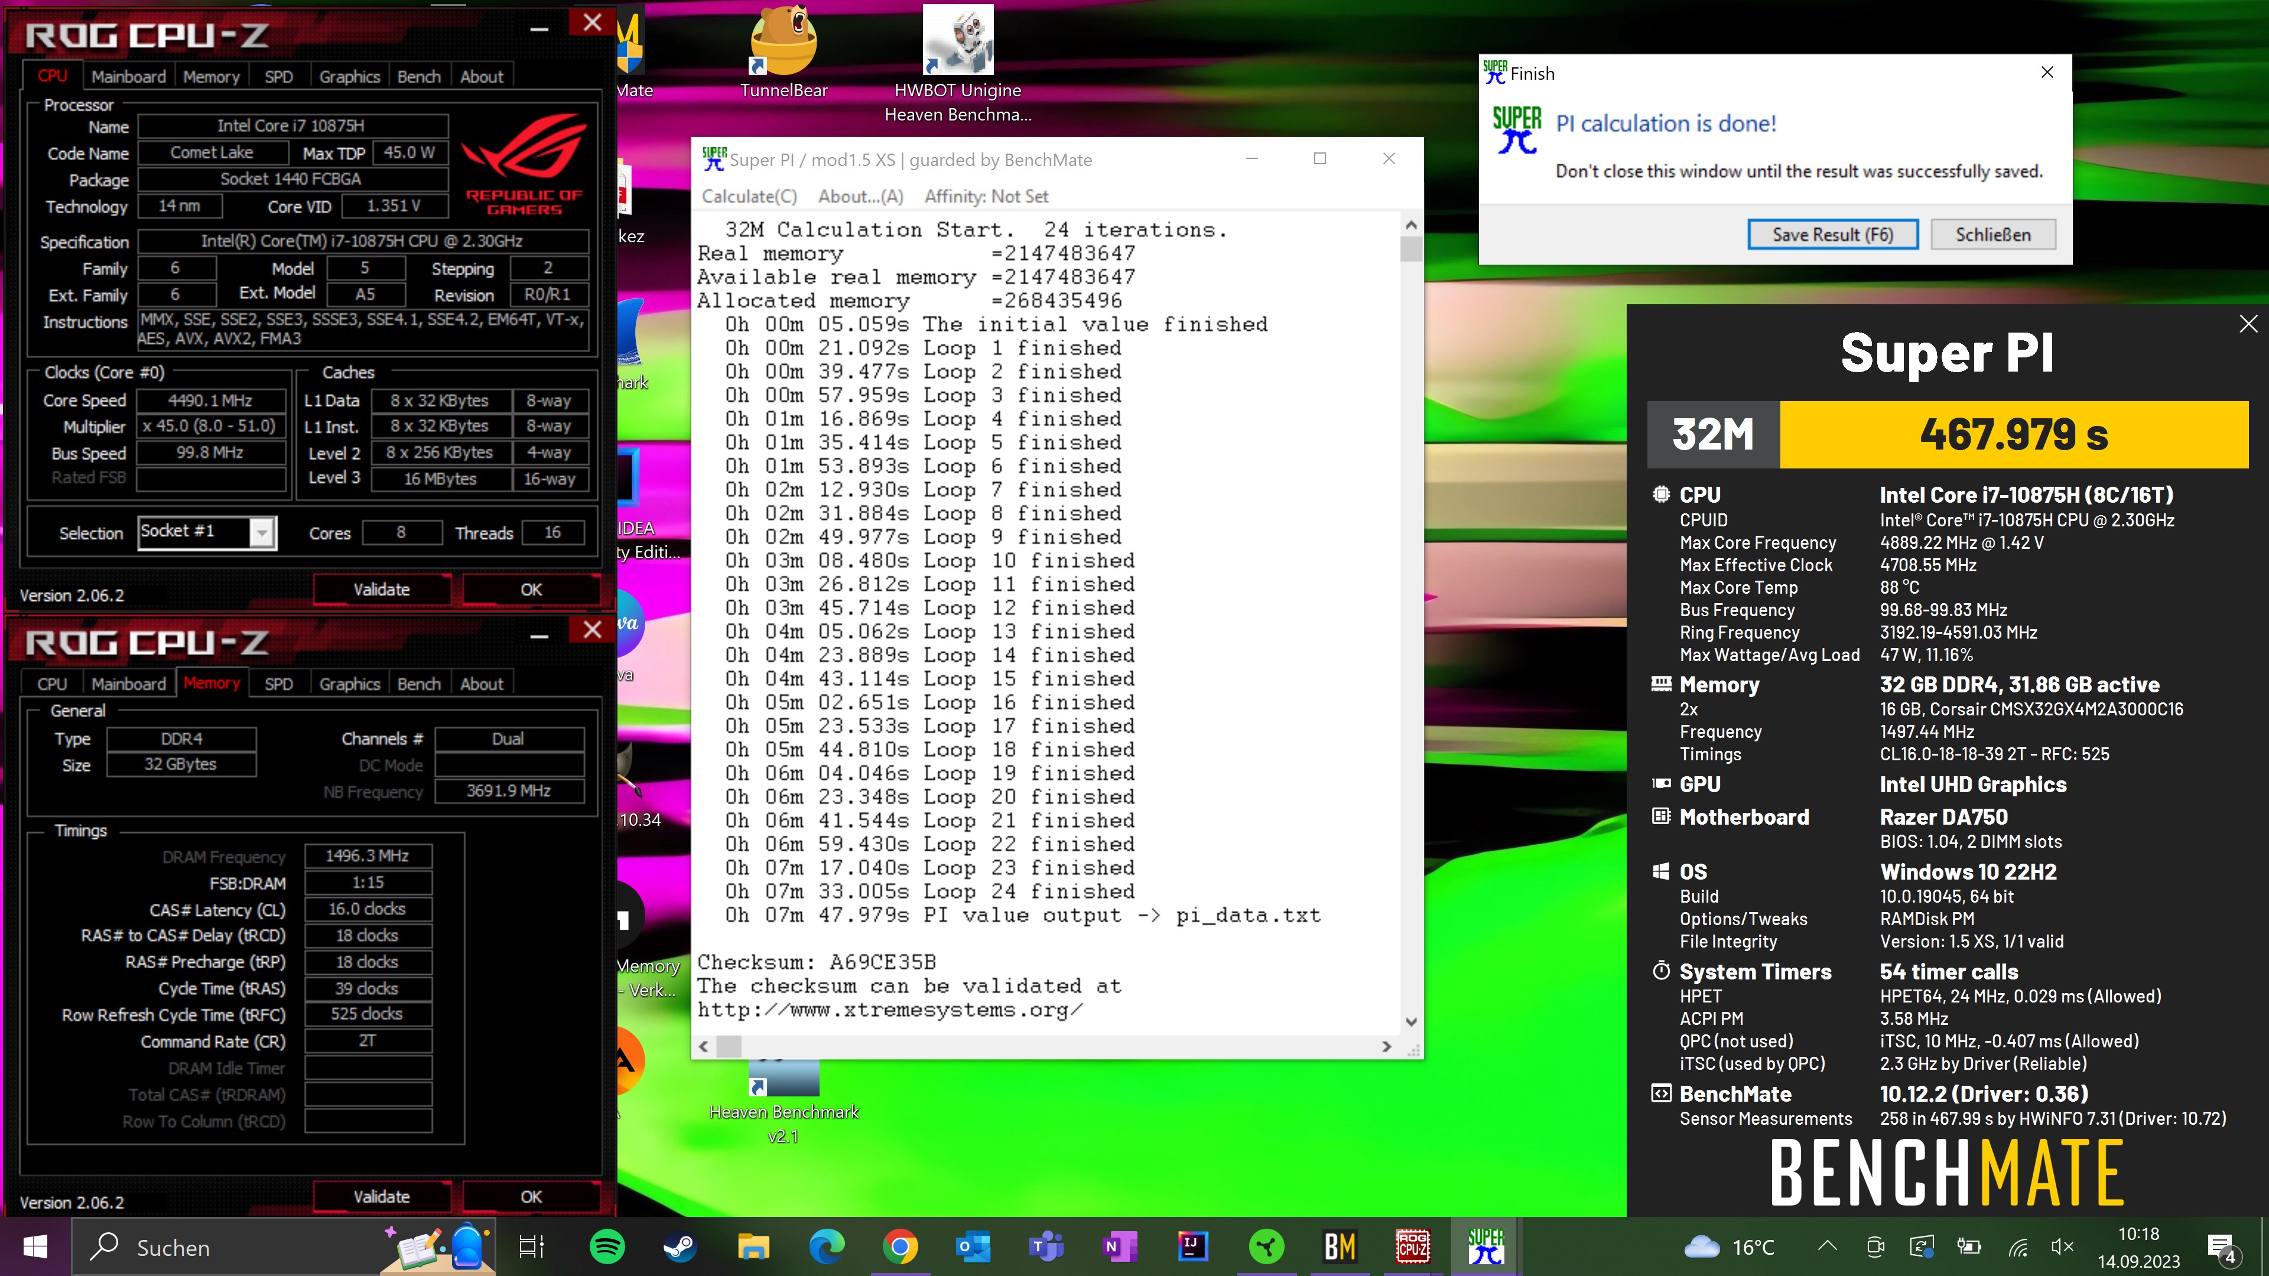Open the clock showing 10:18 14.09.2023

tap(2138, 1248)
